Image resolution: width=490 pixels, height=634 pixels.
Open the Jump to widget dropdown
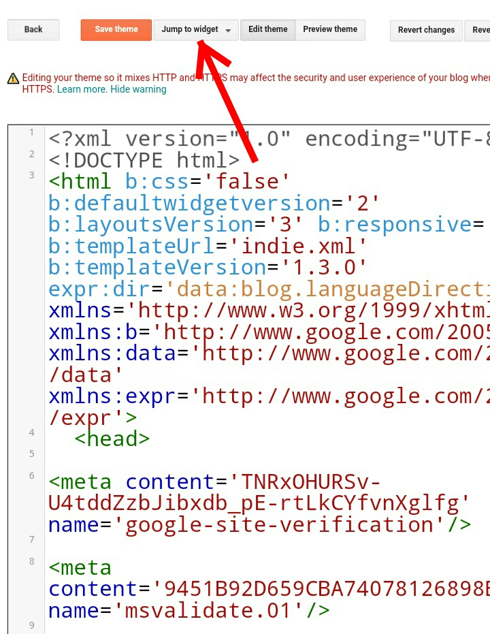pos(196,29)
